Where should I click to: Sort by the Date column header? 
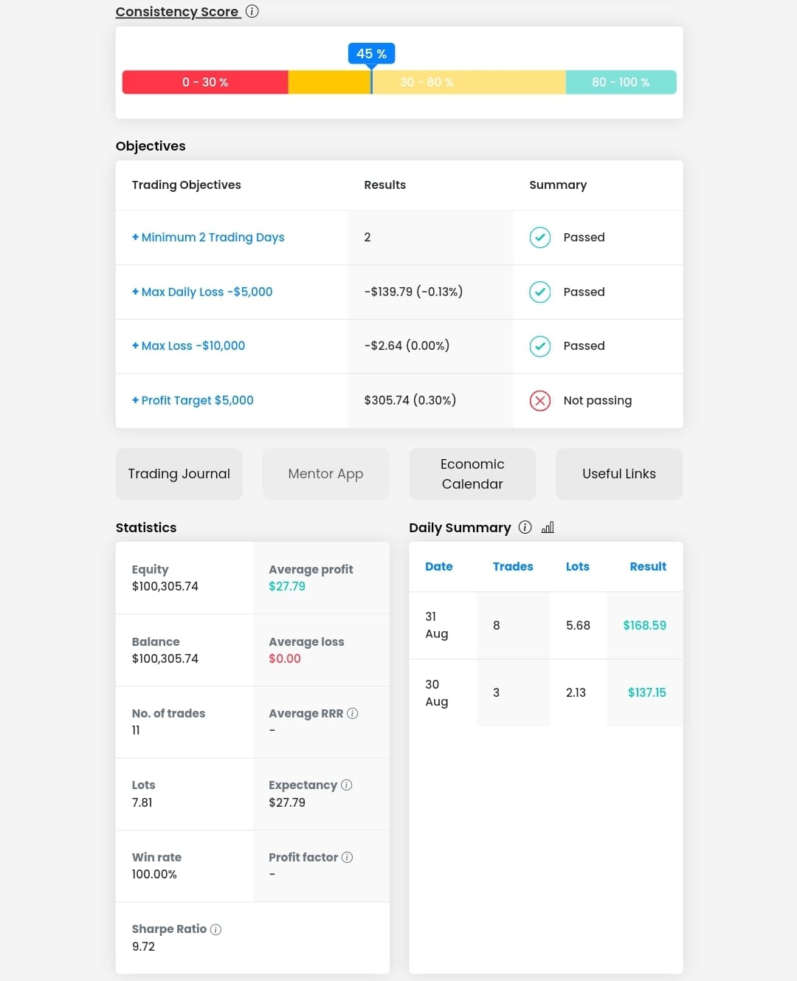click(439, 566)
